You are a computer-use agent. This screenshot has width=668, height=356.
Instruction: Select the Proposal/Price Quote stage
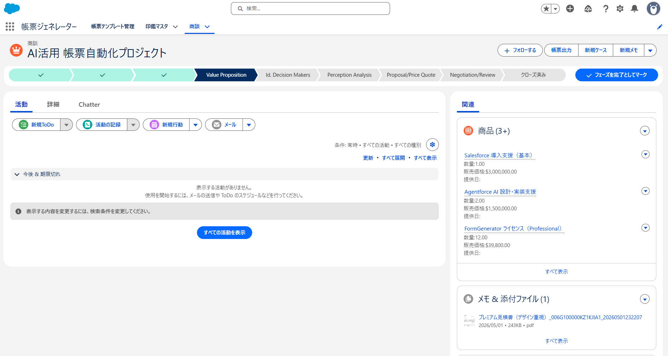pos(411,75)
